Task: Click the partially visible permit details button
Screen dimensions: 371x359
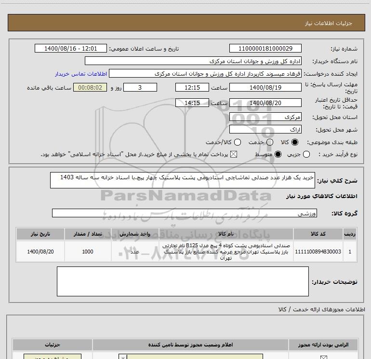Action: point(53,357)
